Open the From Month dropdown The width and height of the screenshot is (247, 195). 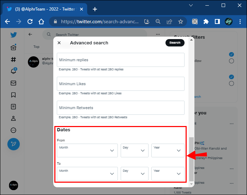click(87, 150)
